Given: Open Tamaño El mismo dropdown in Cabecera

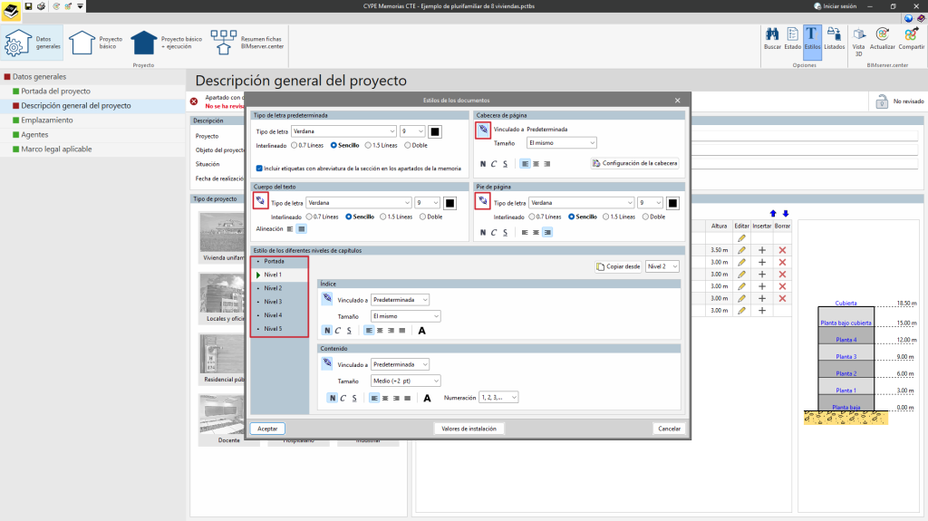Looking at the screenshot, I should (562, 142).
